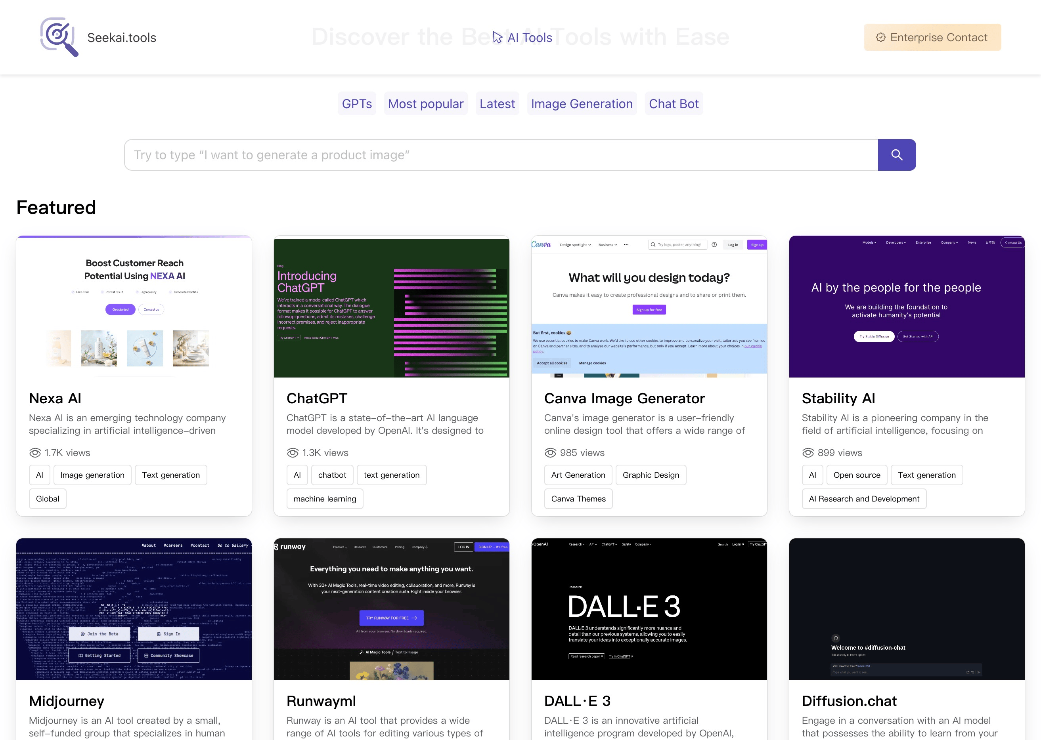This screenshot has height=740, width=1041.
Task: Open the Diffusion.chat preview thumbnail
Action: 907,609
